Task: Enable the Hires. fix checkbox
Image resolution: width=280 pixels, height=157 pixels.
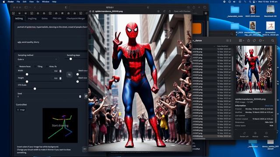Action: coord(47,66)
